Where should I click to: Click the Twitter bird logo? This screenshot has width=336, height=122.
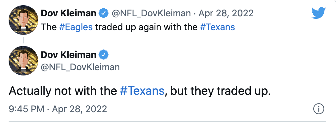click(319, 13)
